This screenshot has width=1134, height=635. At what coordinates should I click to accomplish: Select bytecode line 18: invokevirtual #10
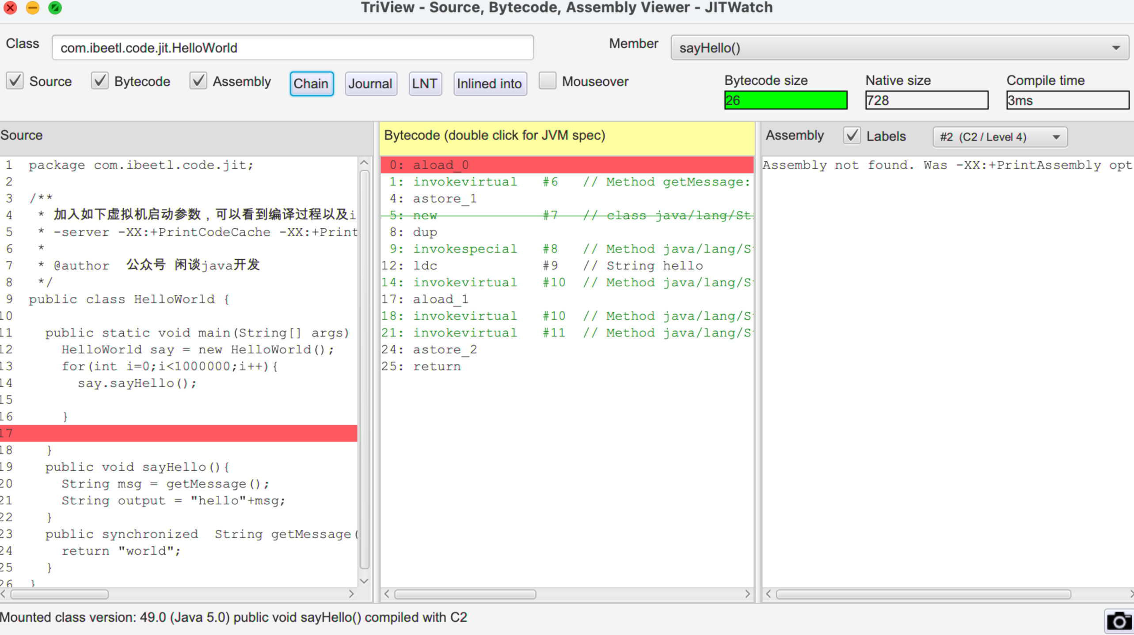click(x=567, y=316)
